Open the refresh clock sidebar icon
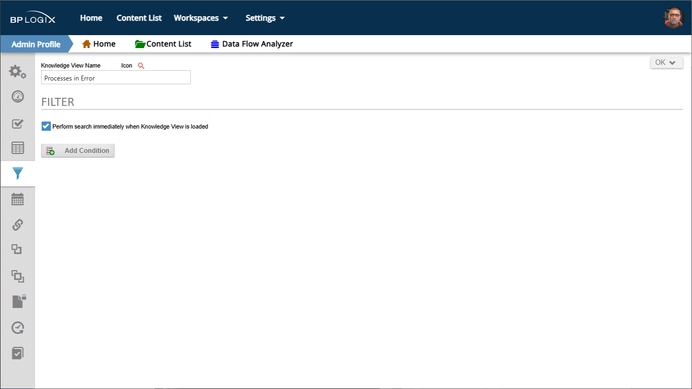Viewport: 692px width, 389px height. [17, 328]
